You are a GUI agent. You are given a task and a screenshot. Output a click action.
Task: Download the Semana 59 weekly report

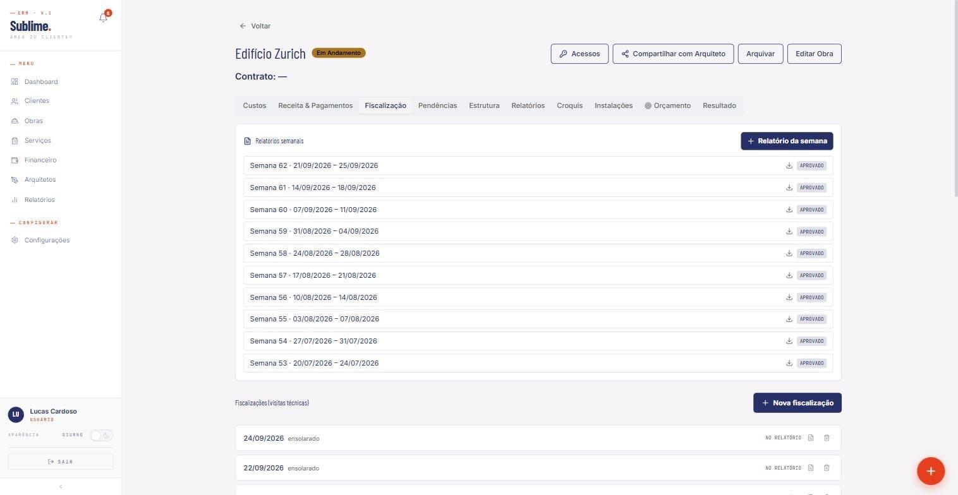tap(789, 231)
